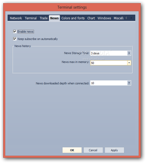Expand the News Storage Time dropdown arrow
The height and width of the screenshot is (163, 146).
pyautogui.click(x=129, y=53)
